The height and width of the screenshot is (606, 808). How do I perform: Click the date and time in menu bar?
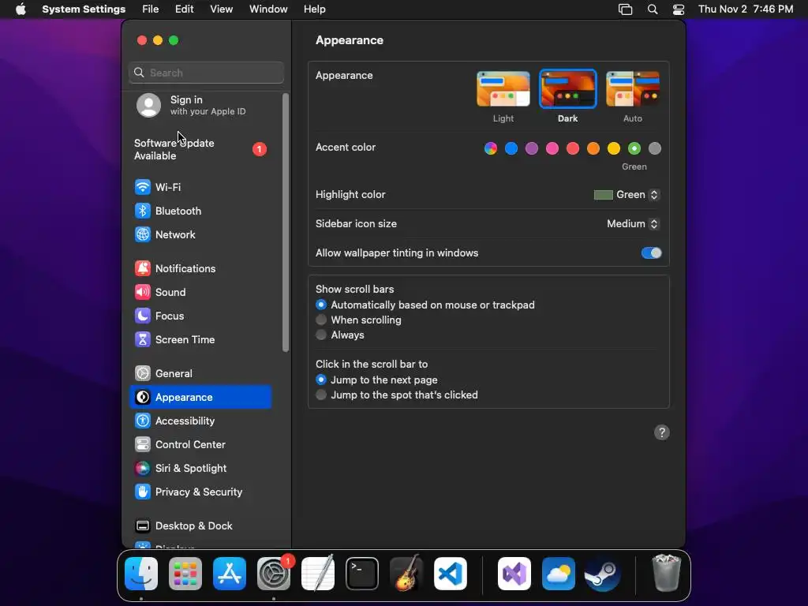pyautogui.click(x=745, y=9)
